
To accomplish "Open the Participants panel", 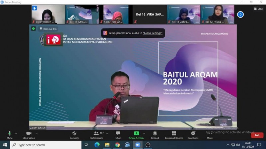I will [x=96, y=135].
